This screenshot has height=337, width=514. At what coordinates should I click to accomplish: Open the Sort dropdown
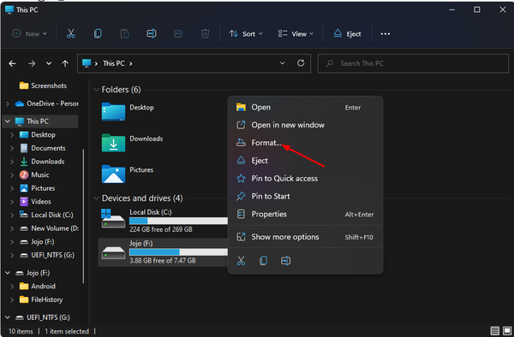click(246, 33)
